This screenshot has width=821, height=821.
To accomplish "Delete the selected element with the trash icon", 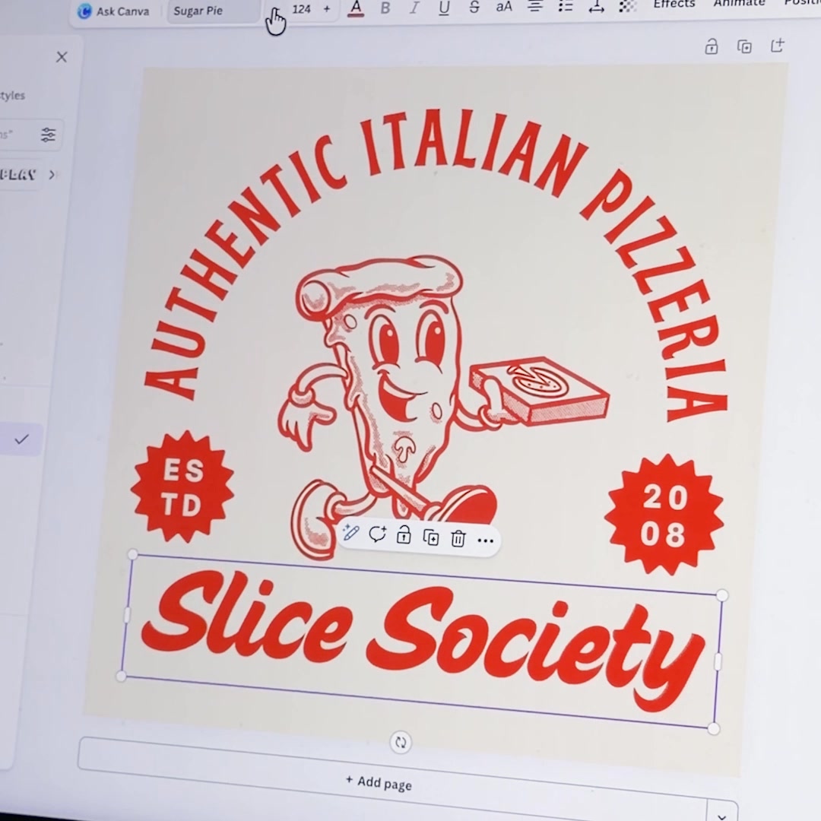I will [x=458, y=538].
